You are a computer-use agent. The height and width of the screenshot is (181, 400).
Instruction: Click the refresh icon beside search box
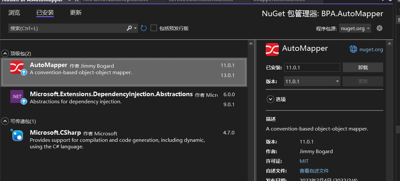coord(144,28)
